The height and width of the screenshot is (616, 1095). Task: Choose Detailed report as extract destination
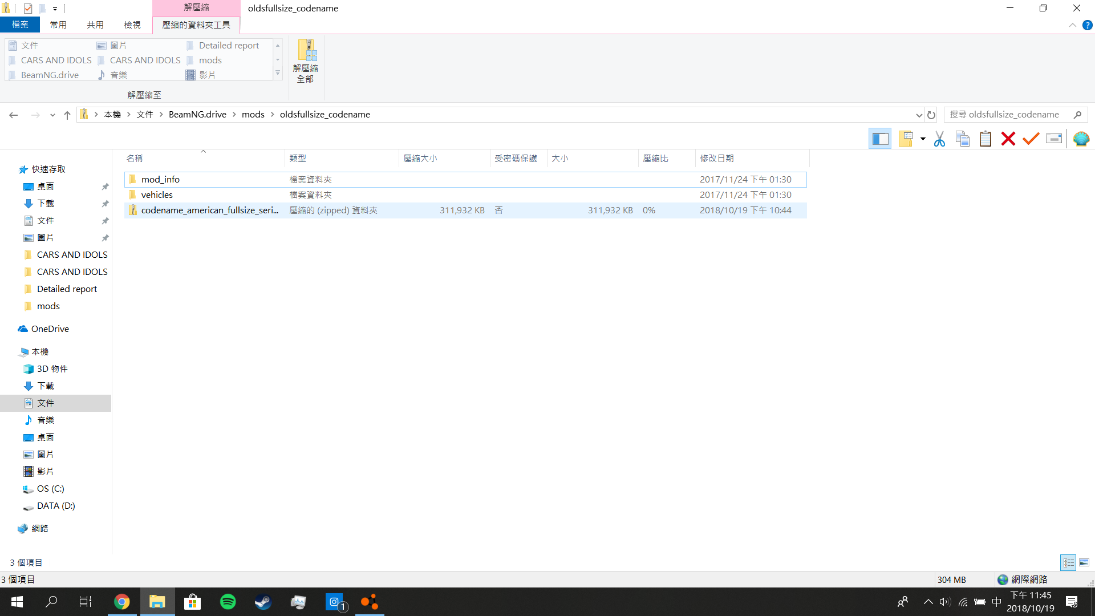coord(222,45)
